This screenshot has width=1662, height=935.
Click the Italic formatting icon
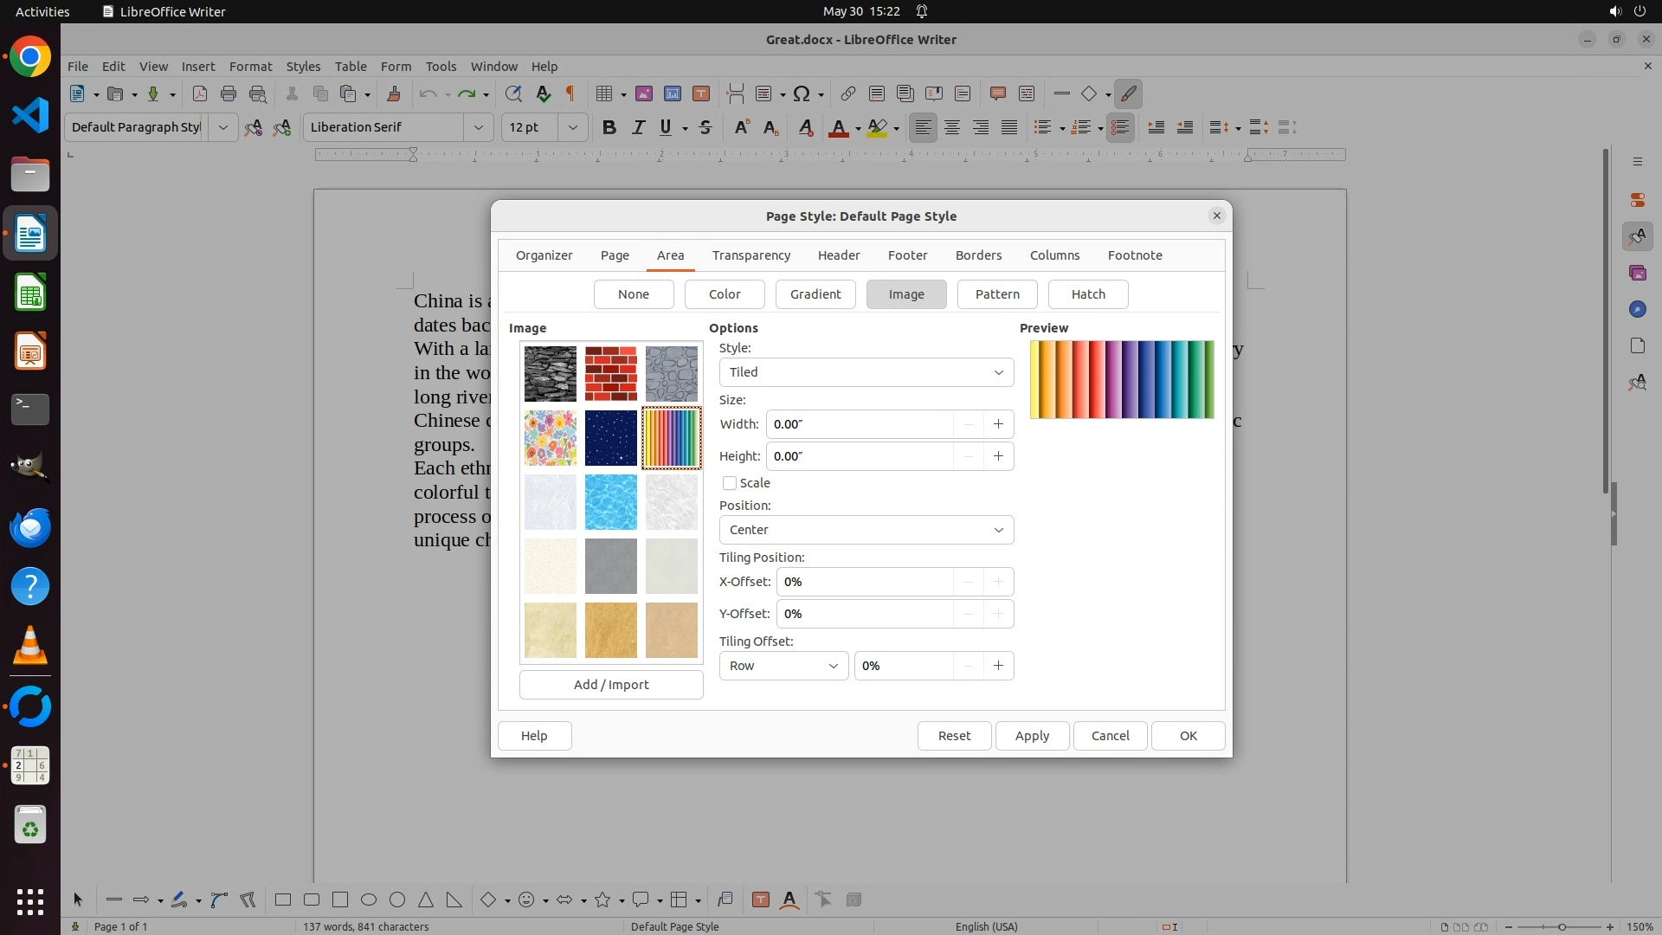[638, 127]
